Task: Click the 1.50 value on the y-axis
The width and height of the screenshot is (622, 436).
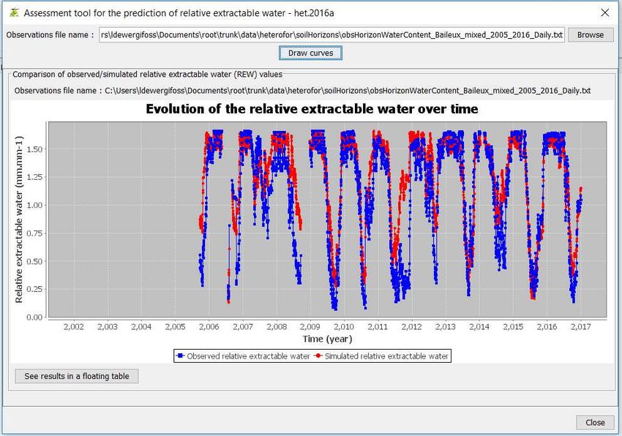Action: click(34, 149)
